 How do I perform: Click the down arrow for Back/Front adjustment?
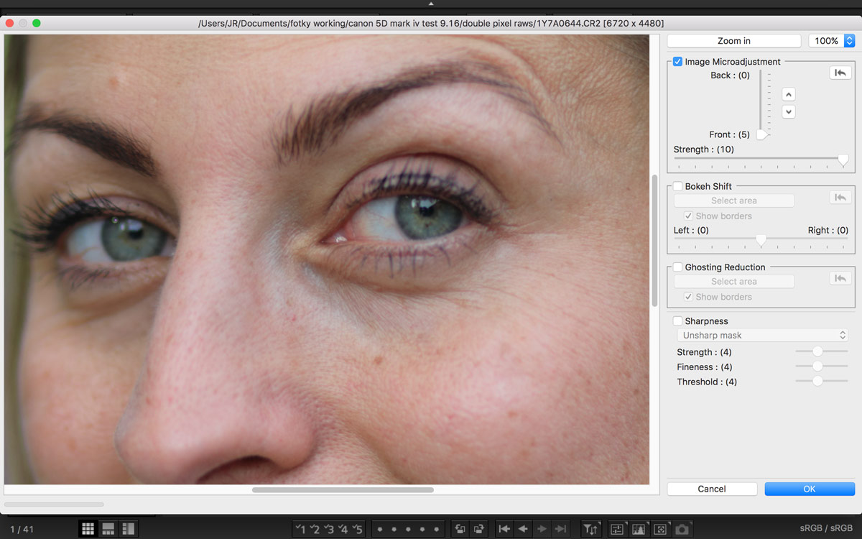(789, 111)
